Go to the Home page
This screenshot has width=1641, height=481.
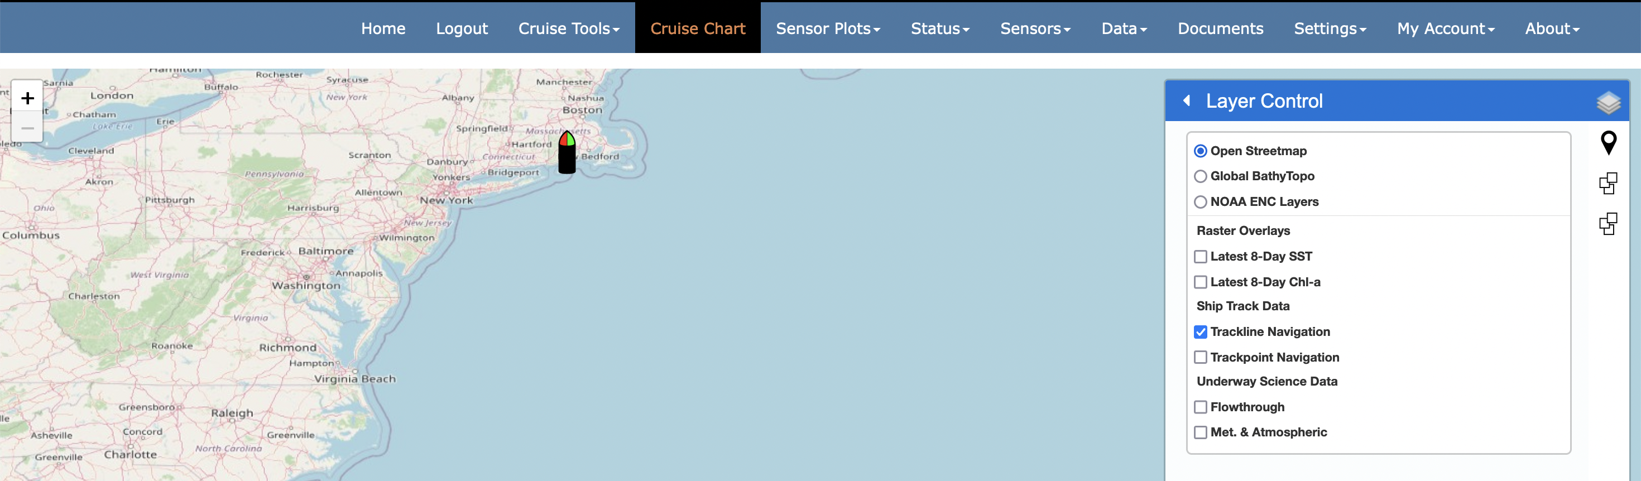click(x=383, y=28)
